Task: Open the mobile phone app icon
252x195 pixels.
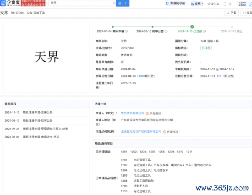Action: (225, 4)
